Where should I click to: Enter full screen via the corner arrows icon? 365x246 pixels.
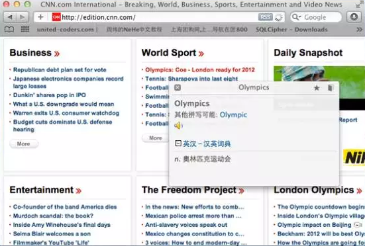point(359,5)
